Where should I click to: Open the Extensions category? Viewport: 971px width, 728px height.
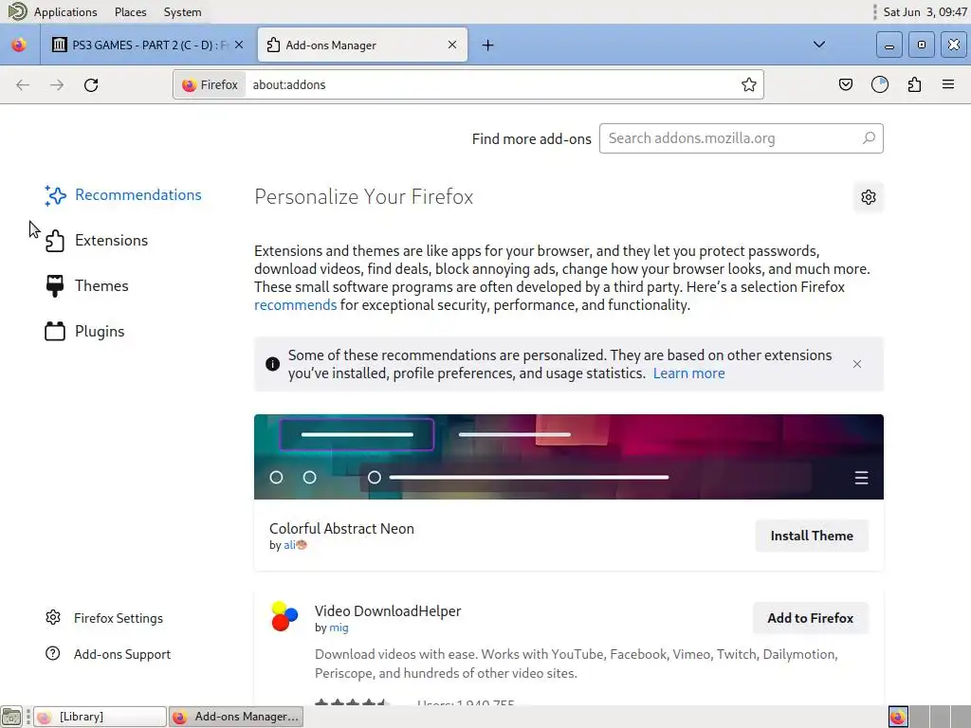tap(96, 240)
